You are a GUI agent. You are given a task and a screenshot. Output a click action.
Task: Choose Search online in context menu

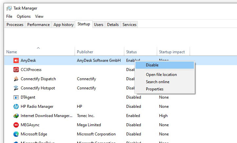[165, 82]
